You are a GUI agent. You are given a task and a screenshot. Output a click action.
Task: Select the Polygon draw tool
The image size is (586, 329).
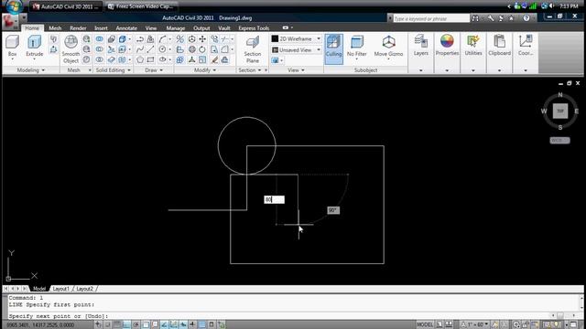click(x=140, y=59)
